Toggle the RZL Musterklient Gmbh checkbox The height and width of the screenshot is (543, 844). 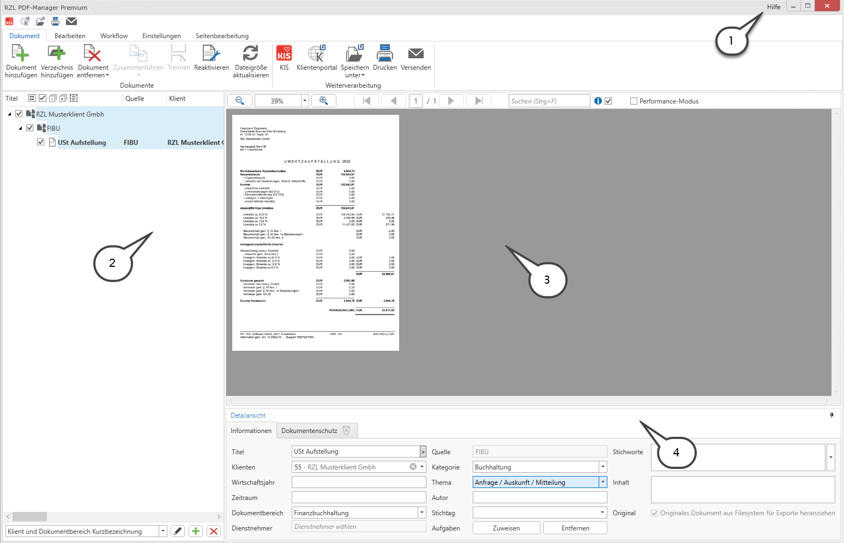coord(19,114)
